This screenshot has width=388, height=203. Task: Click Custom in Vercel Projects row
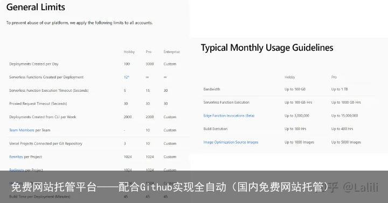coord(170,143)
